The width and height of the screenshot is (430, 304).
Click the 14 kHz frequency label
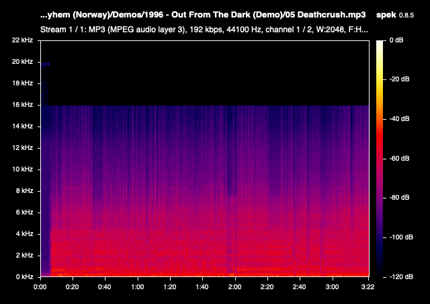(x=22, y=126)
